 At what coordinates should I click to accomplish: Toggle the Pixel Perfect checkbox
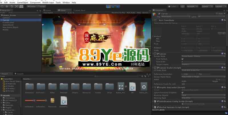(182, 59)
